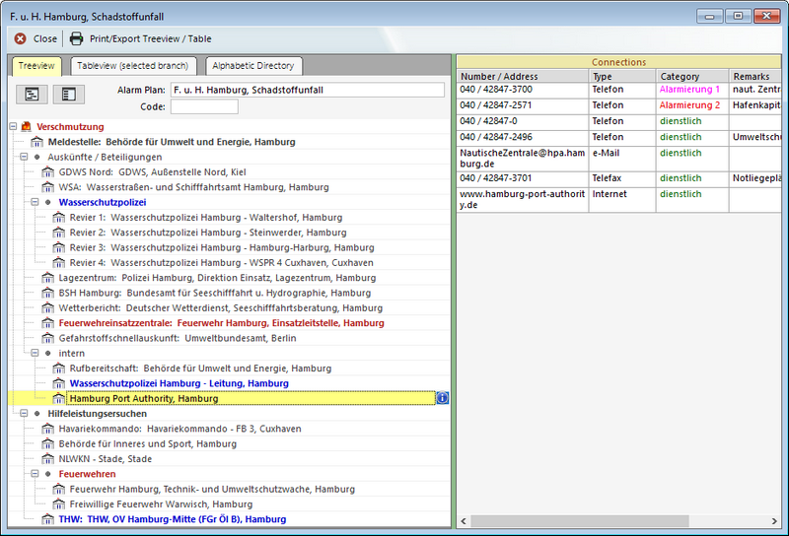Click Close text in the toolbar
The image size is (789, 536).
tap(45, 38)
